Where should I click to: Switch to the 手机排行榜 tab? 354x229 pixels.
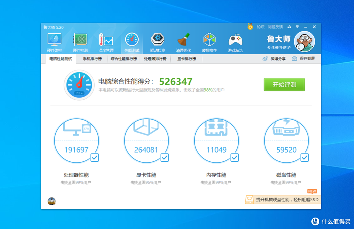(92, 59)
